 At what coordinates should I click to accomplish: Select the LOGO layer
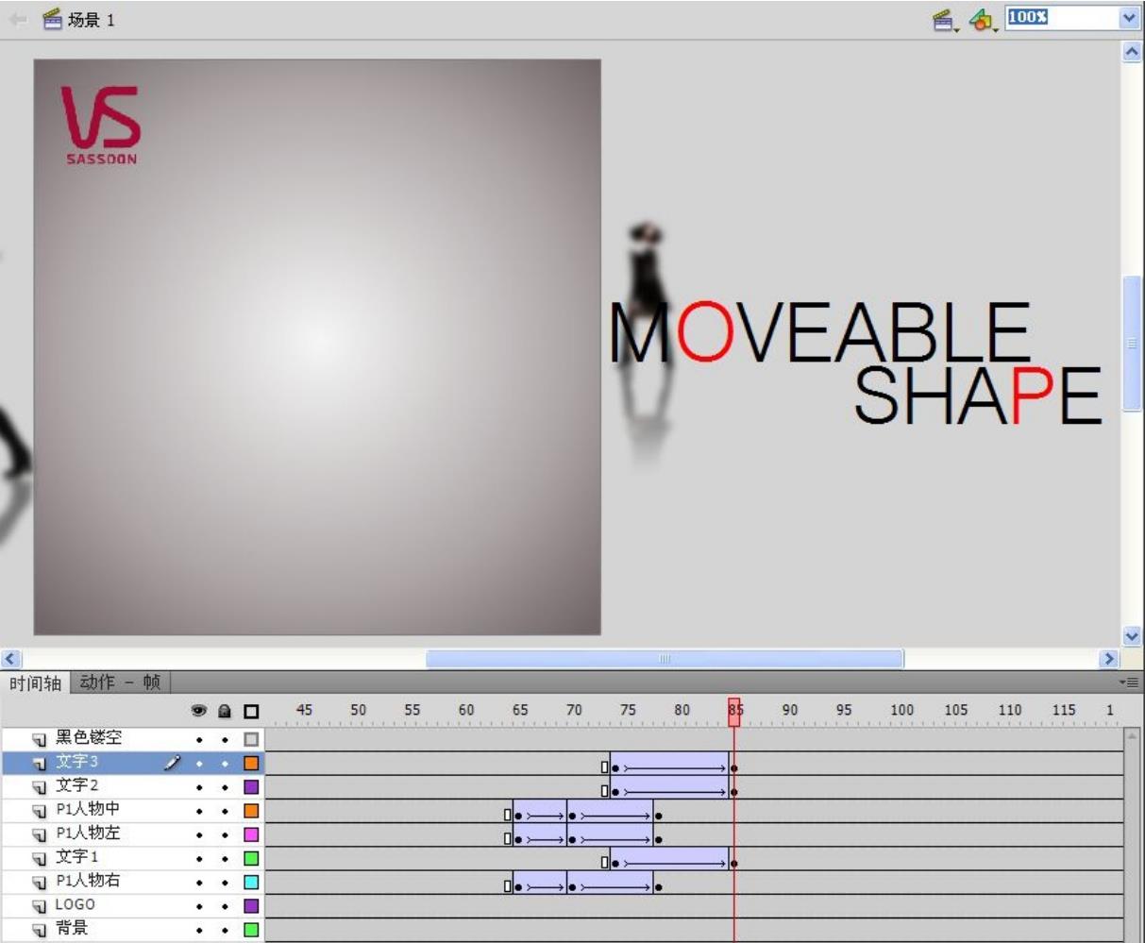coord(75,904)
